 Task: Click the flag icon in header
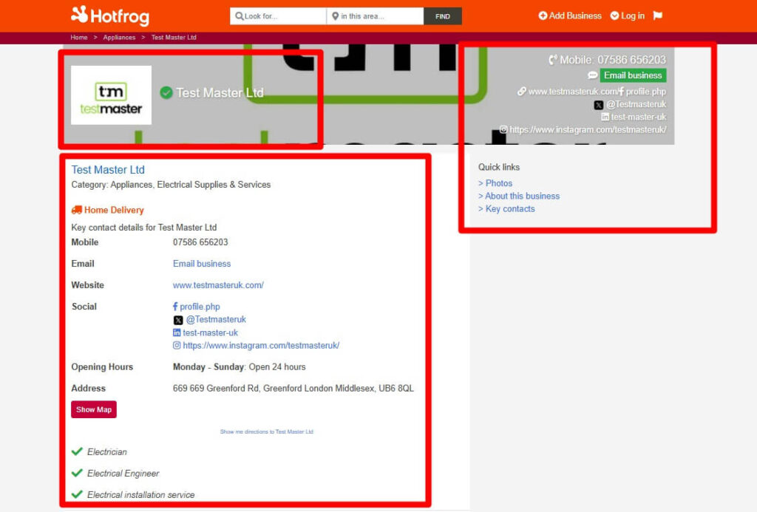coord(657,16)
